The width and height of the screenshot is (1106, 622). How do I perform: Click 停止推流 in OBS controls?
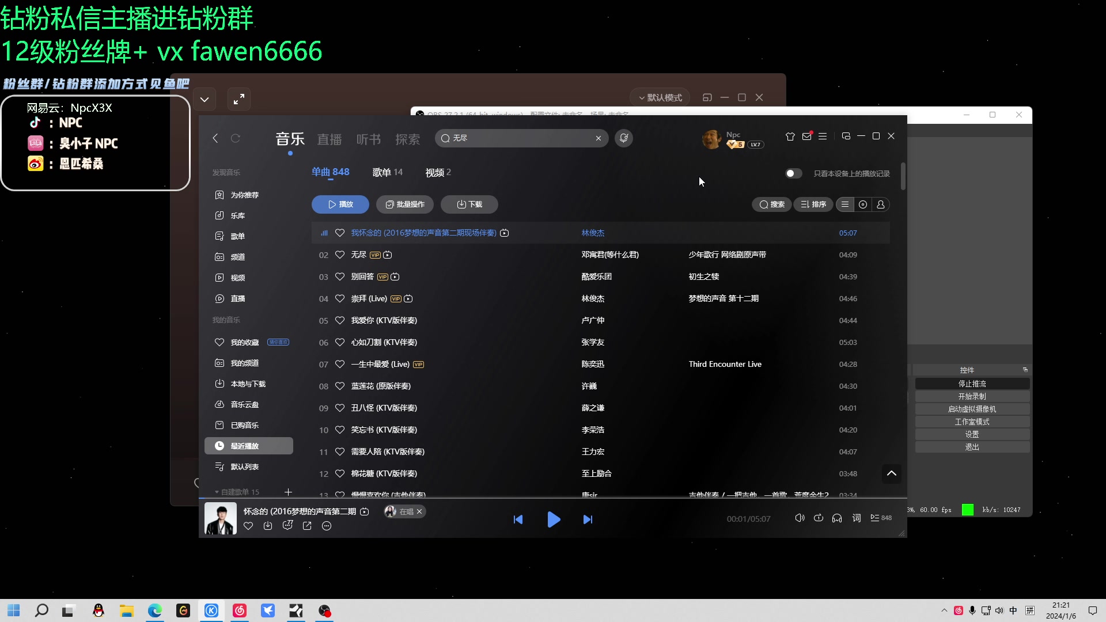click(x=972, y=384)
